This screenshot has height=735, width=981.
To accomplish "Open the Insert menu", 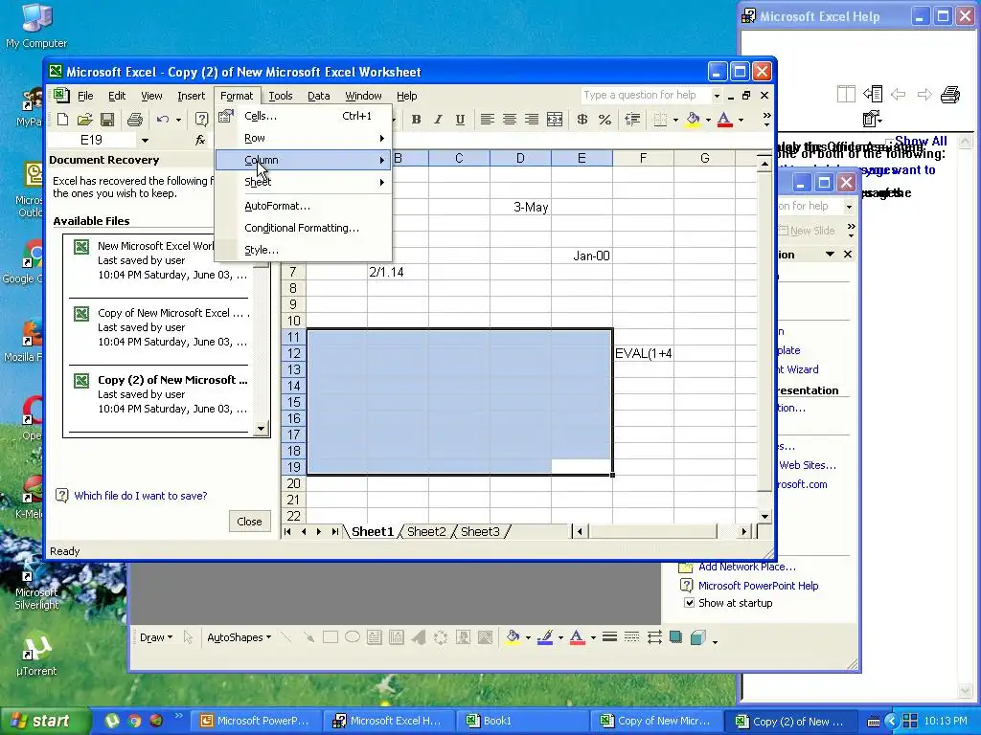I will pyautogui.click(x=191, y=96).
